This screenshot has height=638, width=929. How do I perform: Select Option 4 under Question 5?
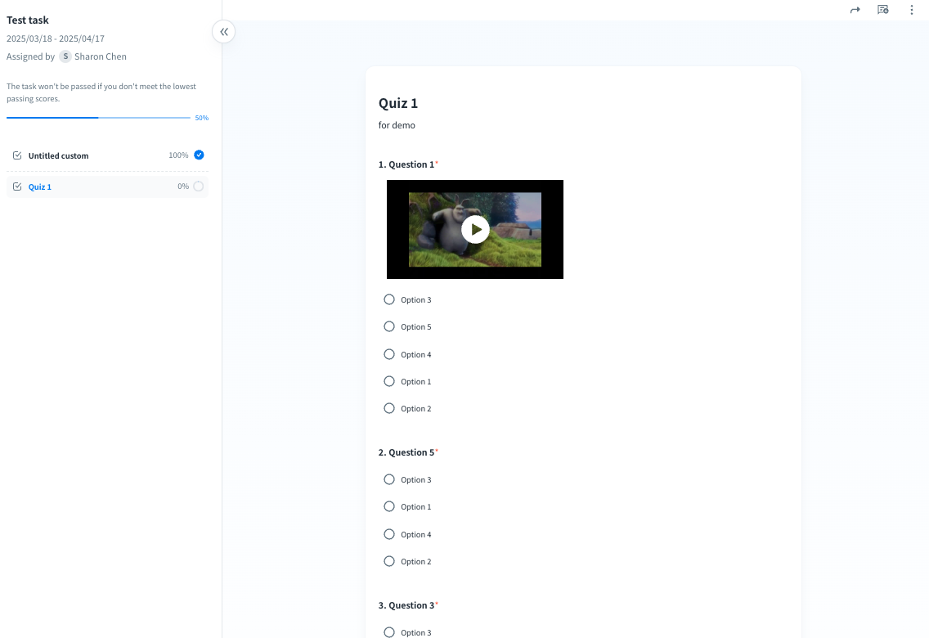(x=389, y=534)
